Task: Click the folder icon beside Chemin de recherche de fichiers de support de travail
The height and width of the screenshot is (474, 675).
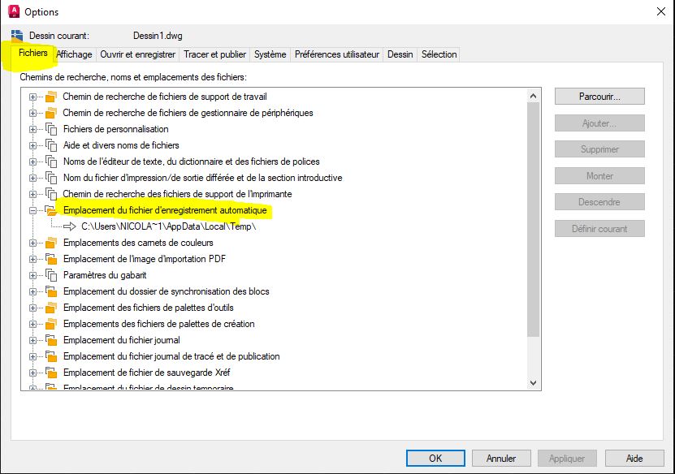Action: [x=50, y=97]
